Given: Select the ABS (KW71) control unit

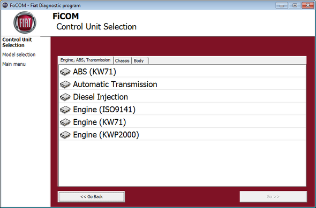Looking at the screenshot, I should [x=183, y=72].
